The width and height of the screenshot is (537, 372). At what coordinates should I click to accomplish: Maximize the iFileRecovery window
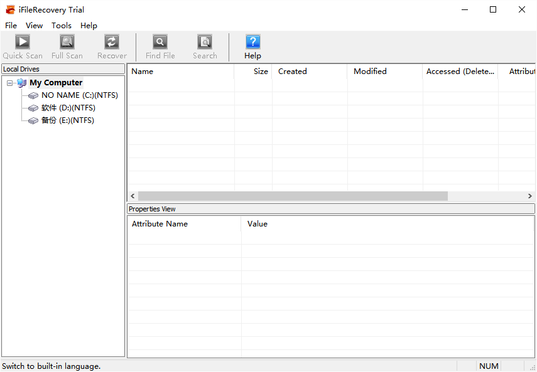[493, 10]
